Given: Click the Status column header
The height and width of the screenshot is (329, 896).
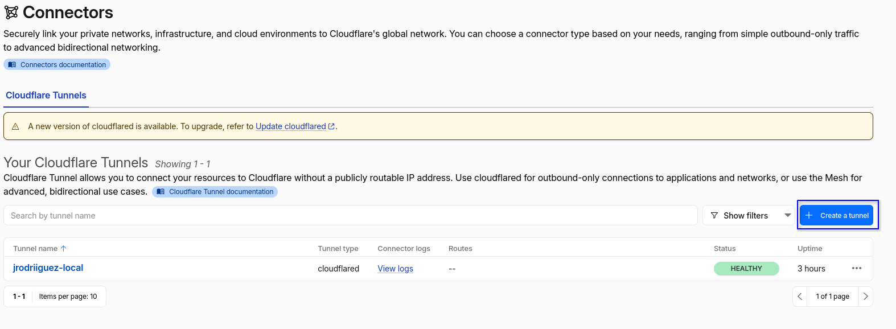Looking at the screenshot, I should (725, 249).
